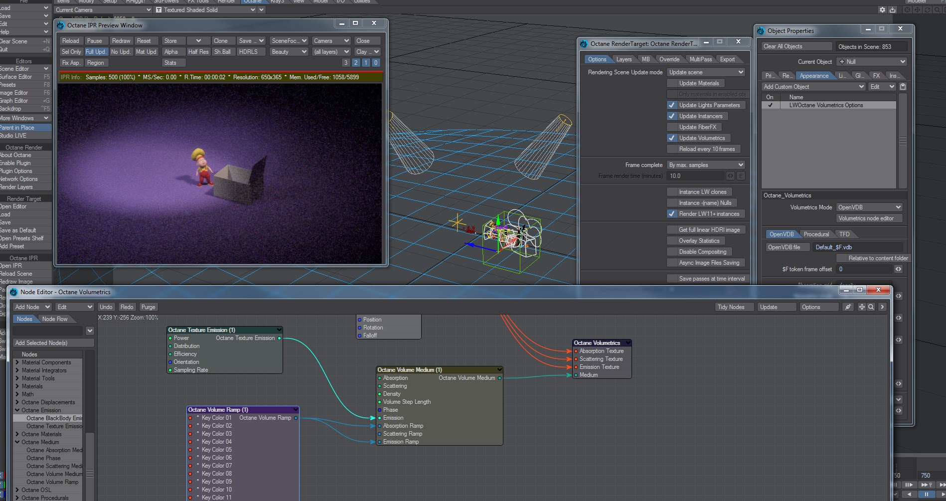Click the pause playback button in timeline

(x=926, y=495)
